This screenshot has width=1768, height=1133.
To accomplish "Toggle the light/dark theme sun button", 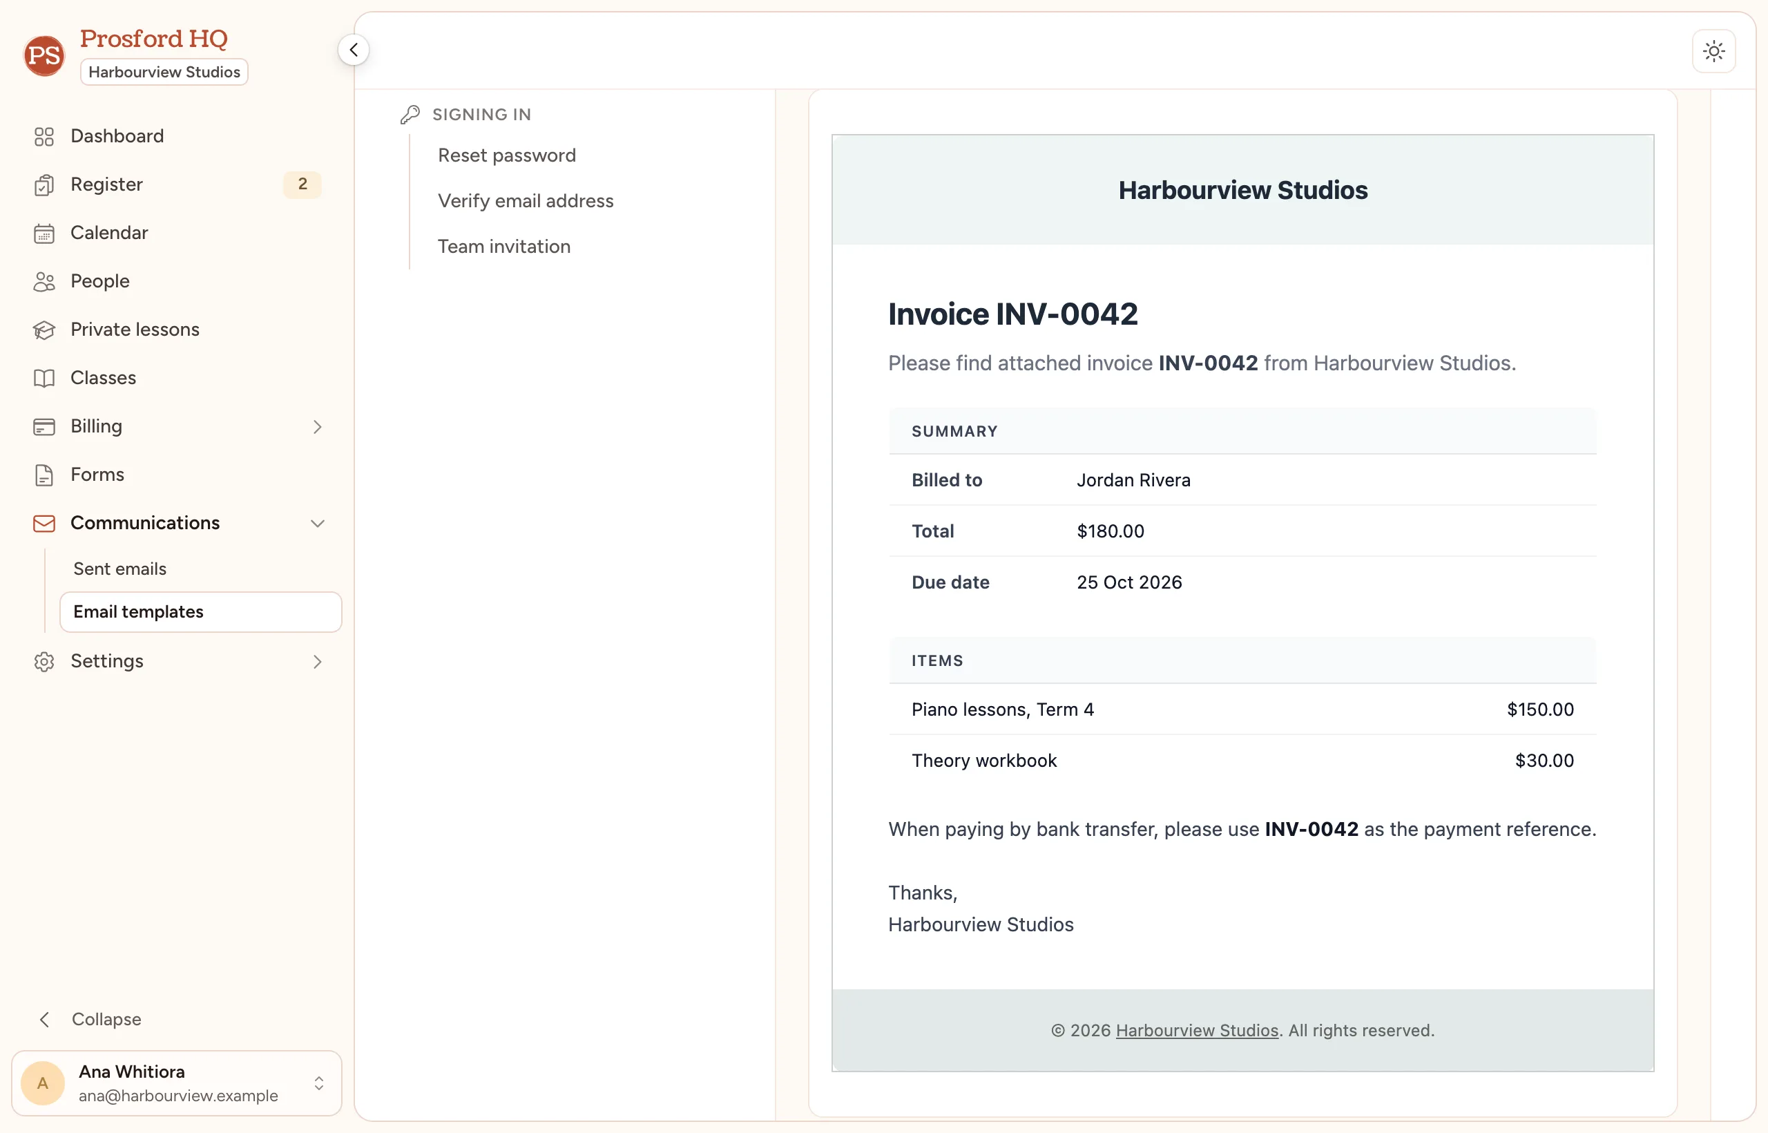I will (1713, 50).
